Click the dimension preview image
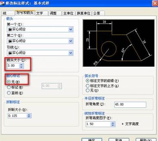This screenshot has height=141, width=158. pos(119,43)
